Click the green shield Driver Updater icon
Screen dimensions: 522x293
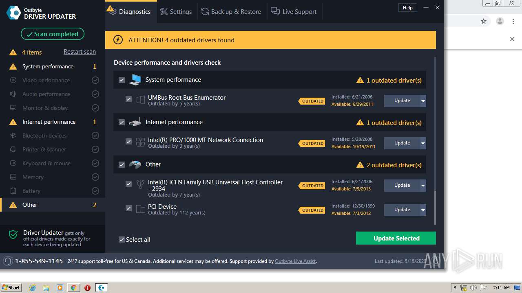[13, 235]
